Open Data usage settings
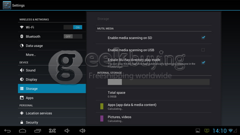Screen dimensions: 240x135 tap(52, 46)
